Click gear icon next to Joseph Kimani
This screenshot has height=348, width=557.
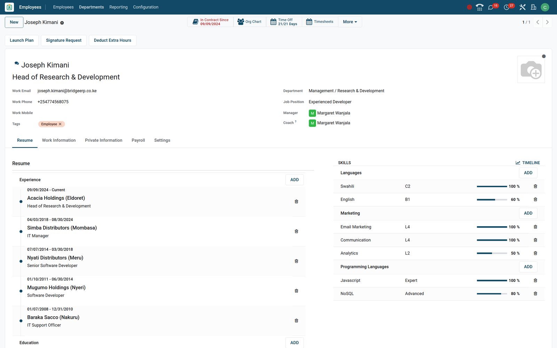tap(62, 23)
